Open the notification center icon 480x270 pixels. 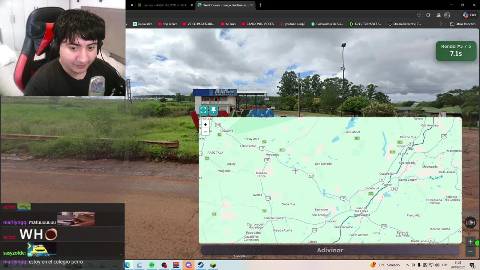[472, 265]
